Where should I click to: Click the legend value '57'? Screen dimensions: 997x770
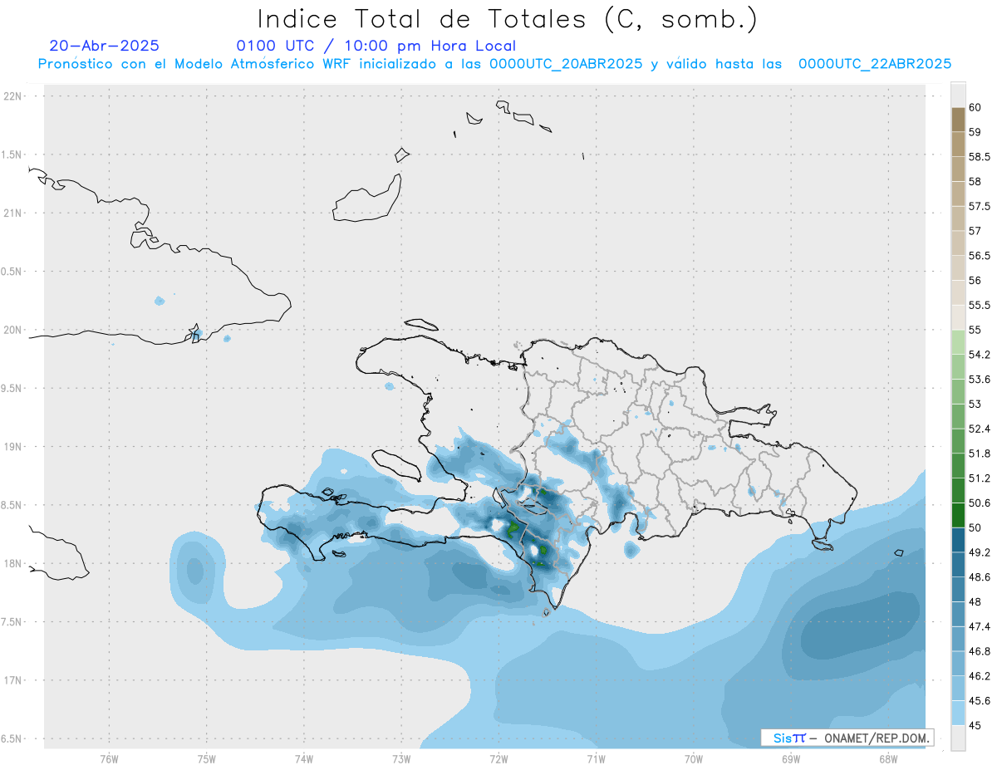(x=975, y=231)
